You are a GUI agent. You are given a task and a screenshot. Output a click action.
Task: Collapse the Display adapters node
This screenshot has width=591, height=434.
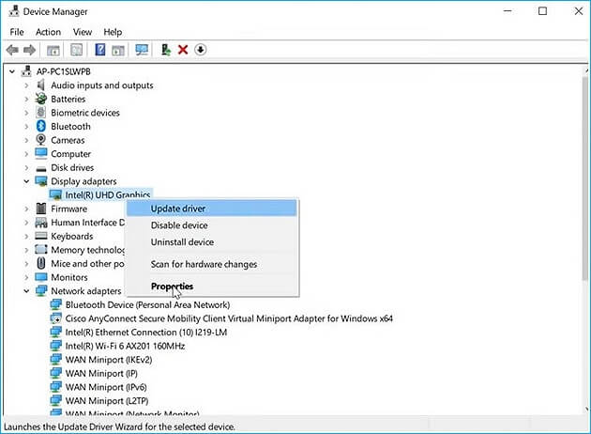pos(26,181)
